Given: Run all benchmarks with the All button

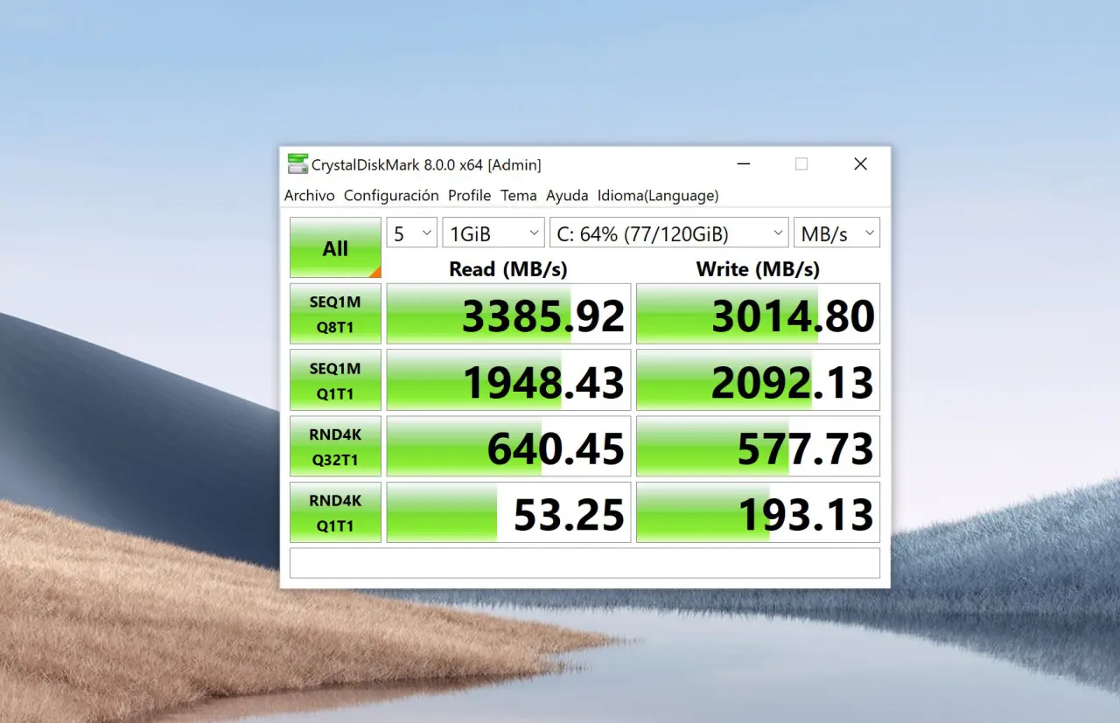Looking at the screenshot, I should point(335,248).
